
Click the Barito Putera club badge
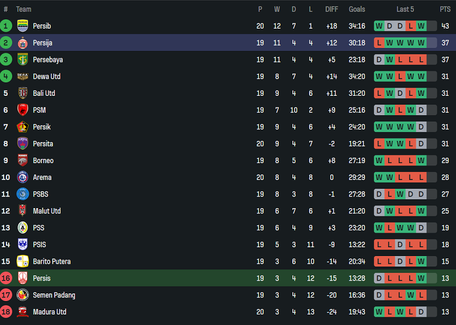click(23, 261)
